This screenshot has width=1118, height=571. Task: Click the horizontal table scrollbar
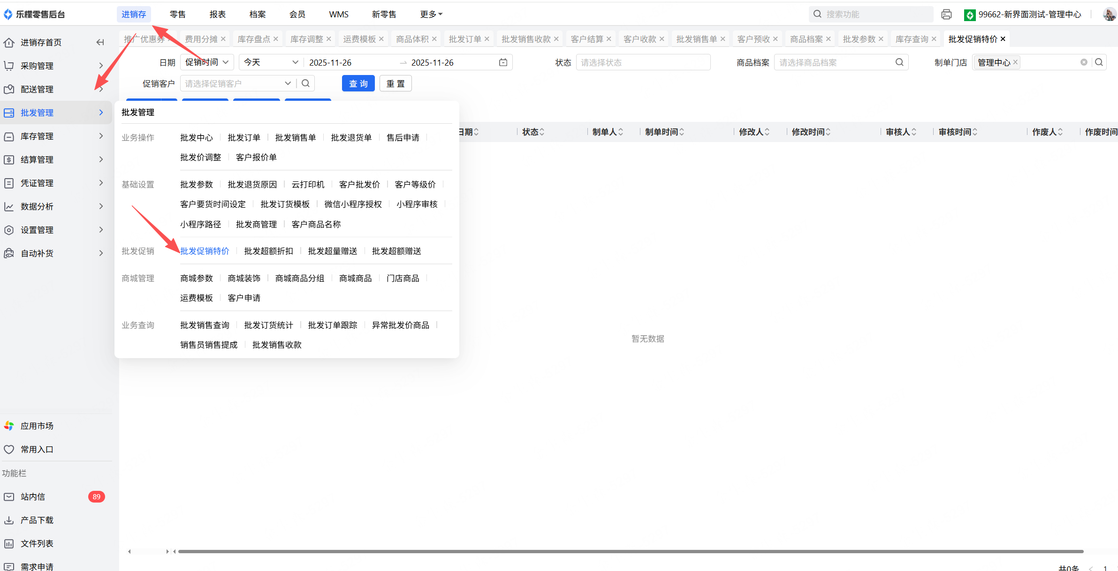630,551
